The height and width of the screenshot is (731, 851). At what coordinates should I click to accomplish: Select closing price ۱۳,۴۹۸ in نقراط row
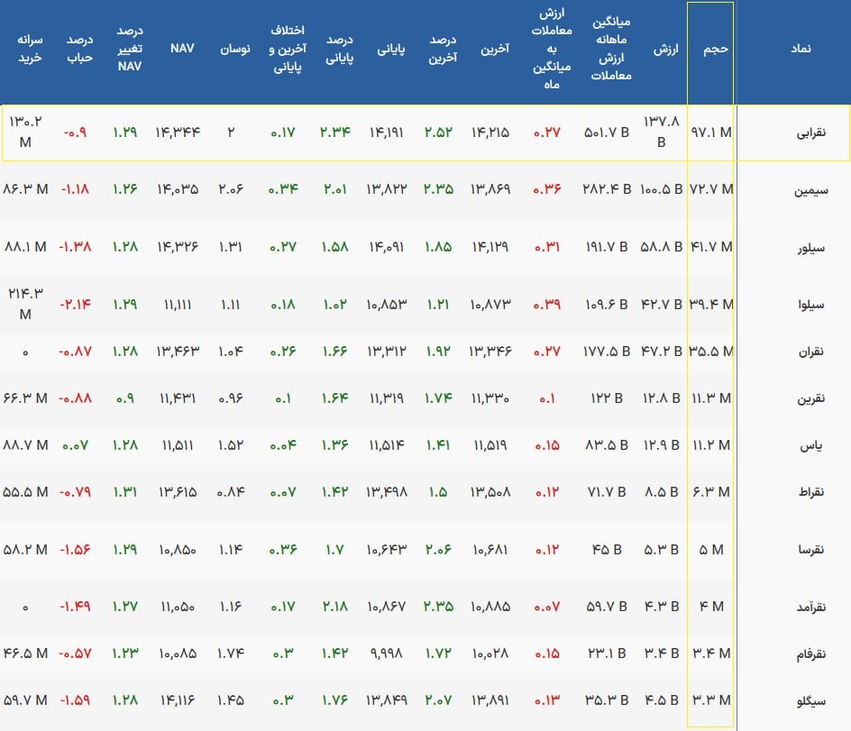click(387, 492)
